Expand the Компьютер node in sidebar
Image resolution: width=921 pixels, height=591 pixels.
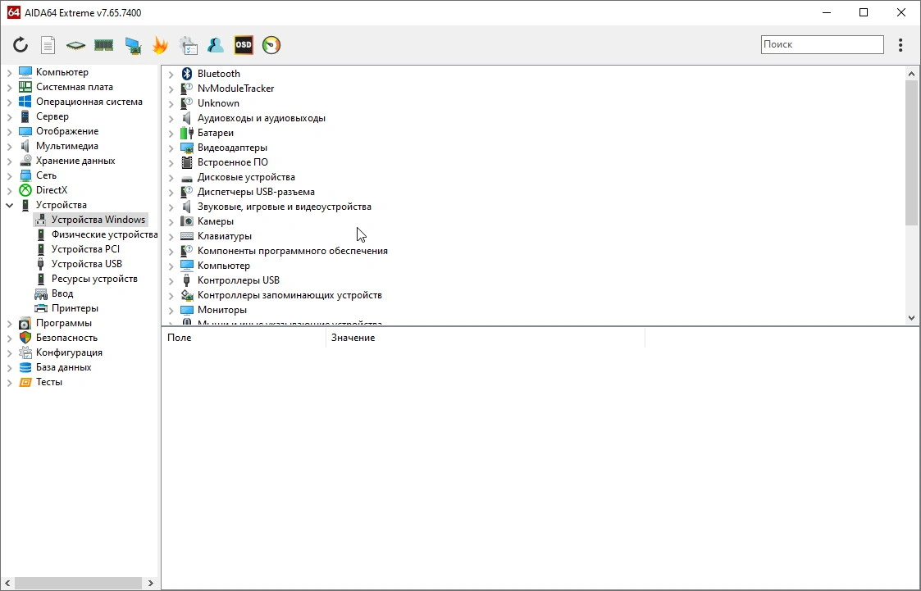tap(9, 73)
